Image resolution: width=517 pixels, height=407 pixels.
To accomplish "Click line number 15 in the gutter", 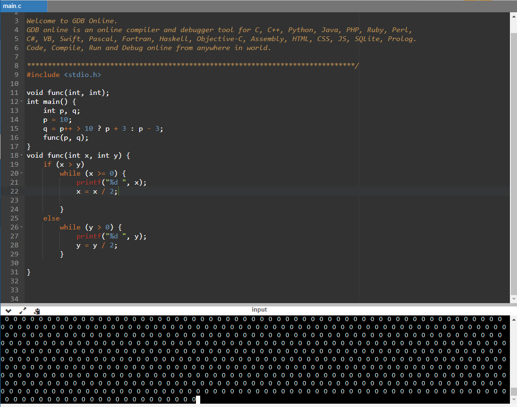I will 14,128.
